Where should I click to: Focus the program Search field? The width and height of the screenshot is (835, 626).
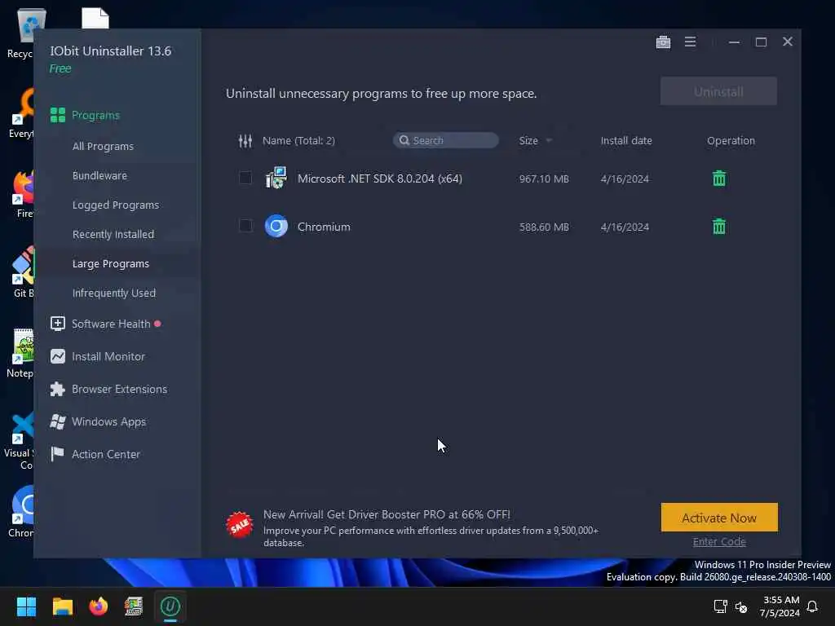tap(446, 140)
